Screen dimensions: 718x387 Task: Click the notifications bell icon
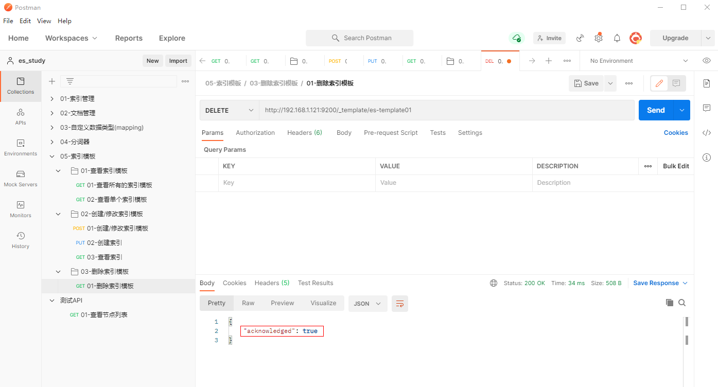click(x=617, y=38)
